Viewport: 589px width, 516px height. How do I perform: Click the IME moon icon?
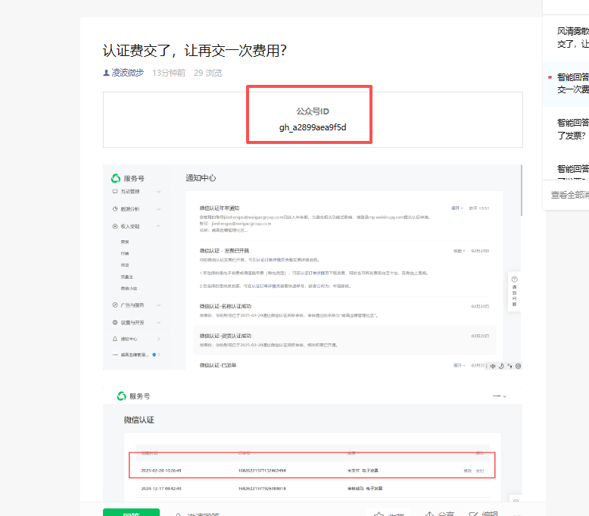tap(501, 366)
